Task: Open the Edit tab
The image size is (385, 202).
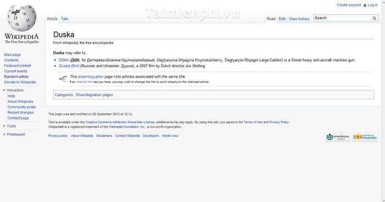Action: (282, 19)
